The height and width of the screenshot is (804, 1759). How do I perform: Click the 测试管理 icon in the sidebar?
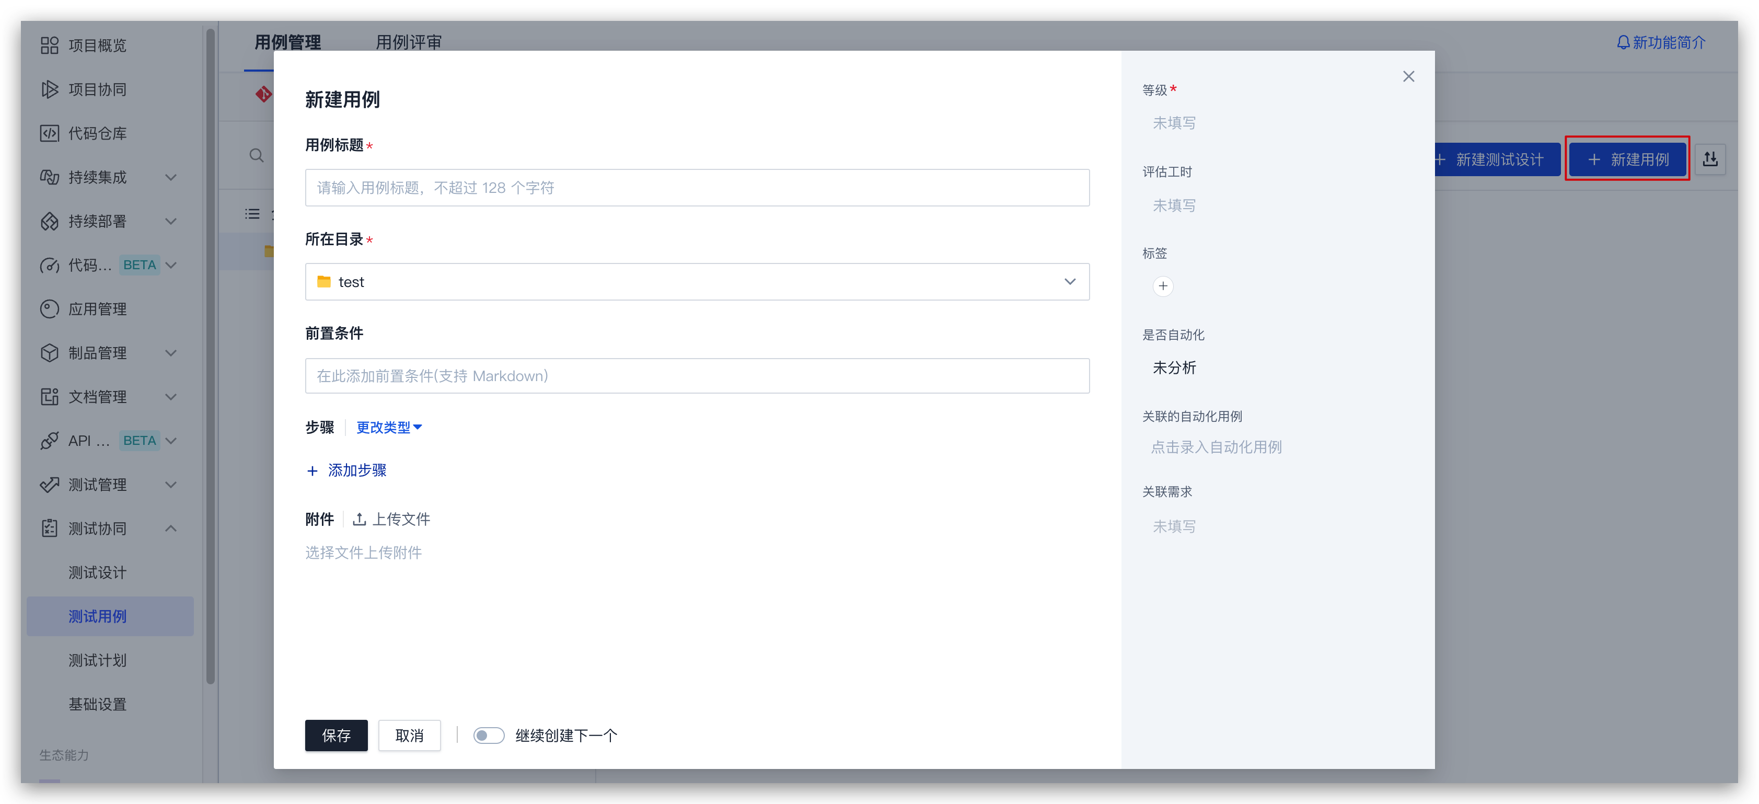coord(49,484)
